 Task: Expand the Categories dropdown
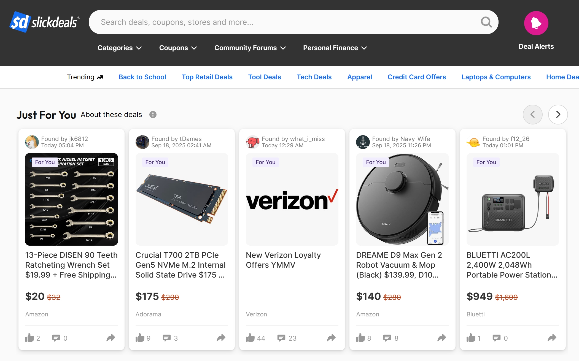click(x=120, y=48)
